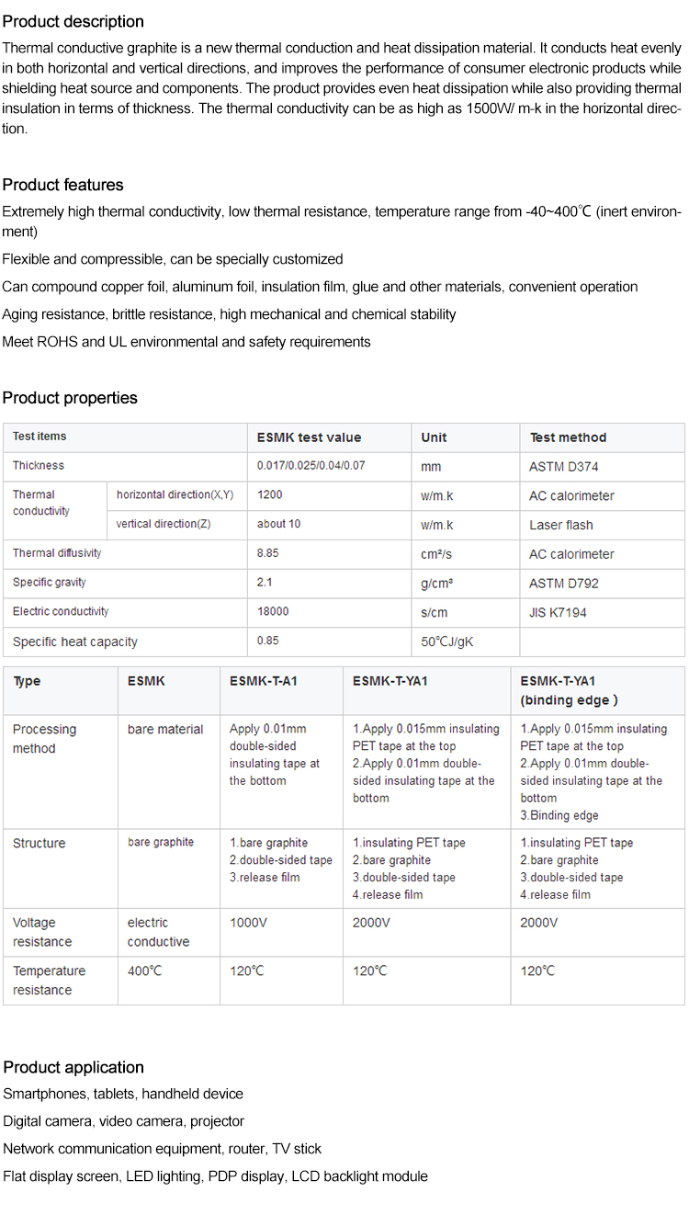Click the ASTM D374 test method cell
Viewport: 689px width, 1226px height.
(x=564, y=467)
